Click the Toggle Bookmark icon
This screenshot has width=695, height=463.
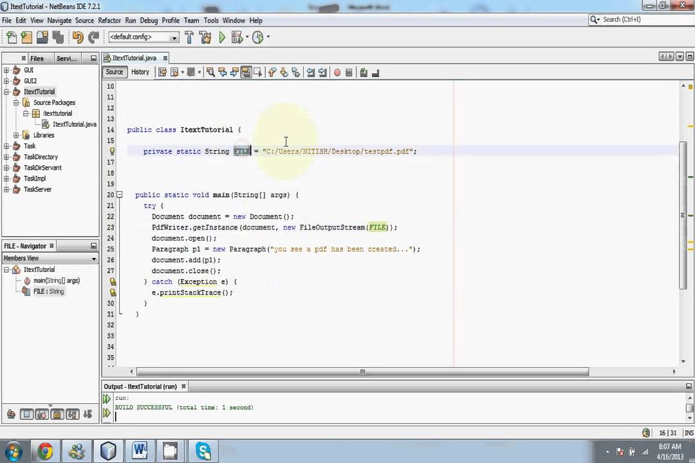pos(295,72)
